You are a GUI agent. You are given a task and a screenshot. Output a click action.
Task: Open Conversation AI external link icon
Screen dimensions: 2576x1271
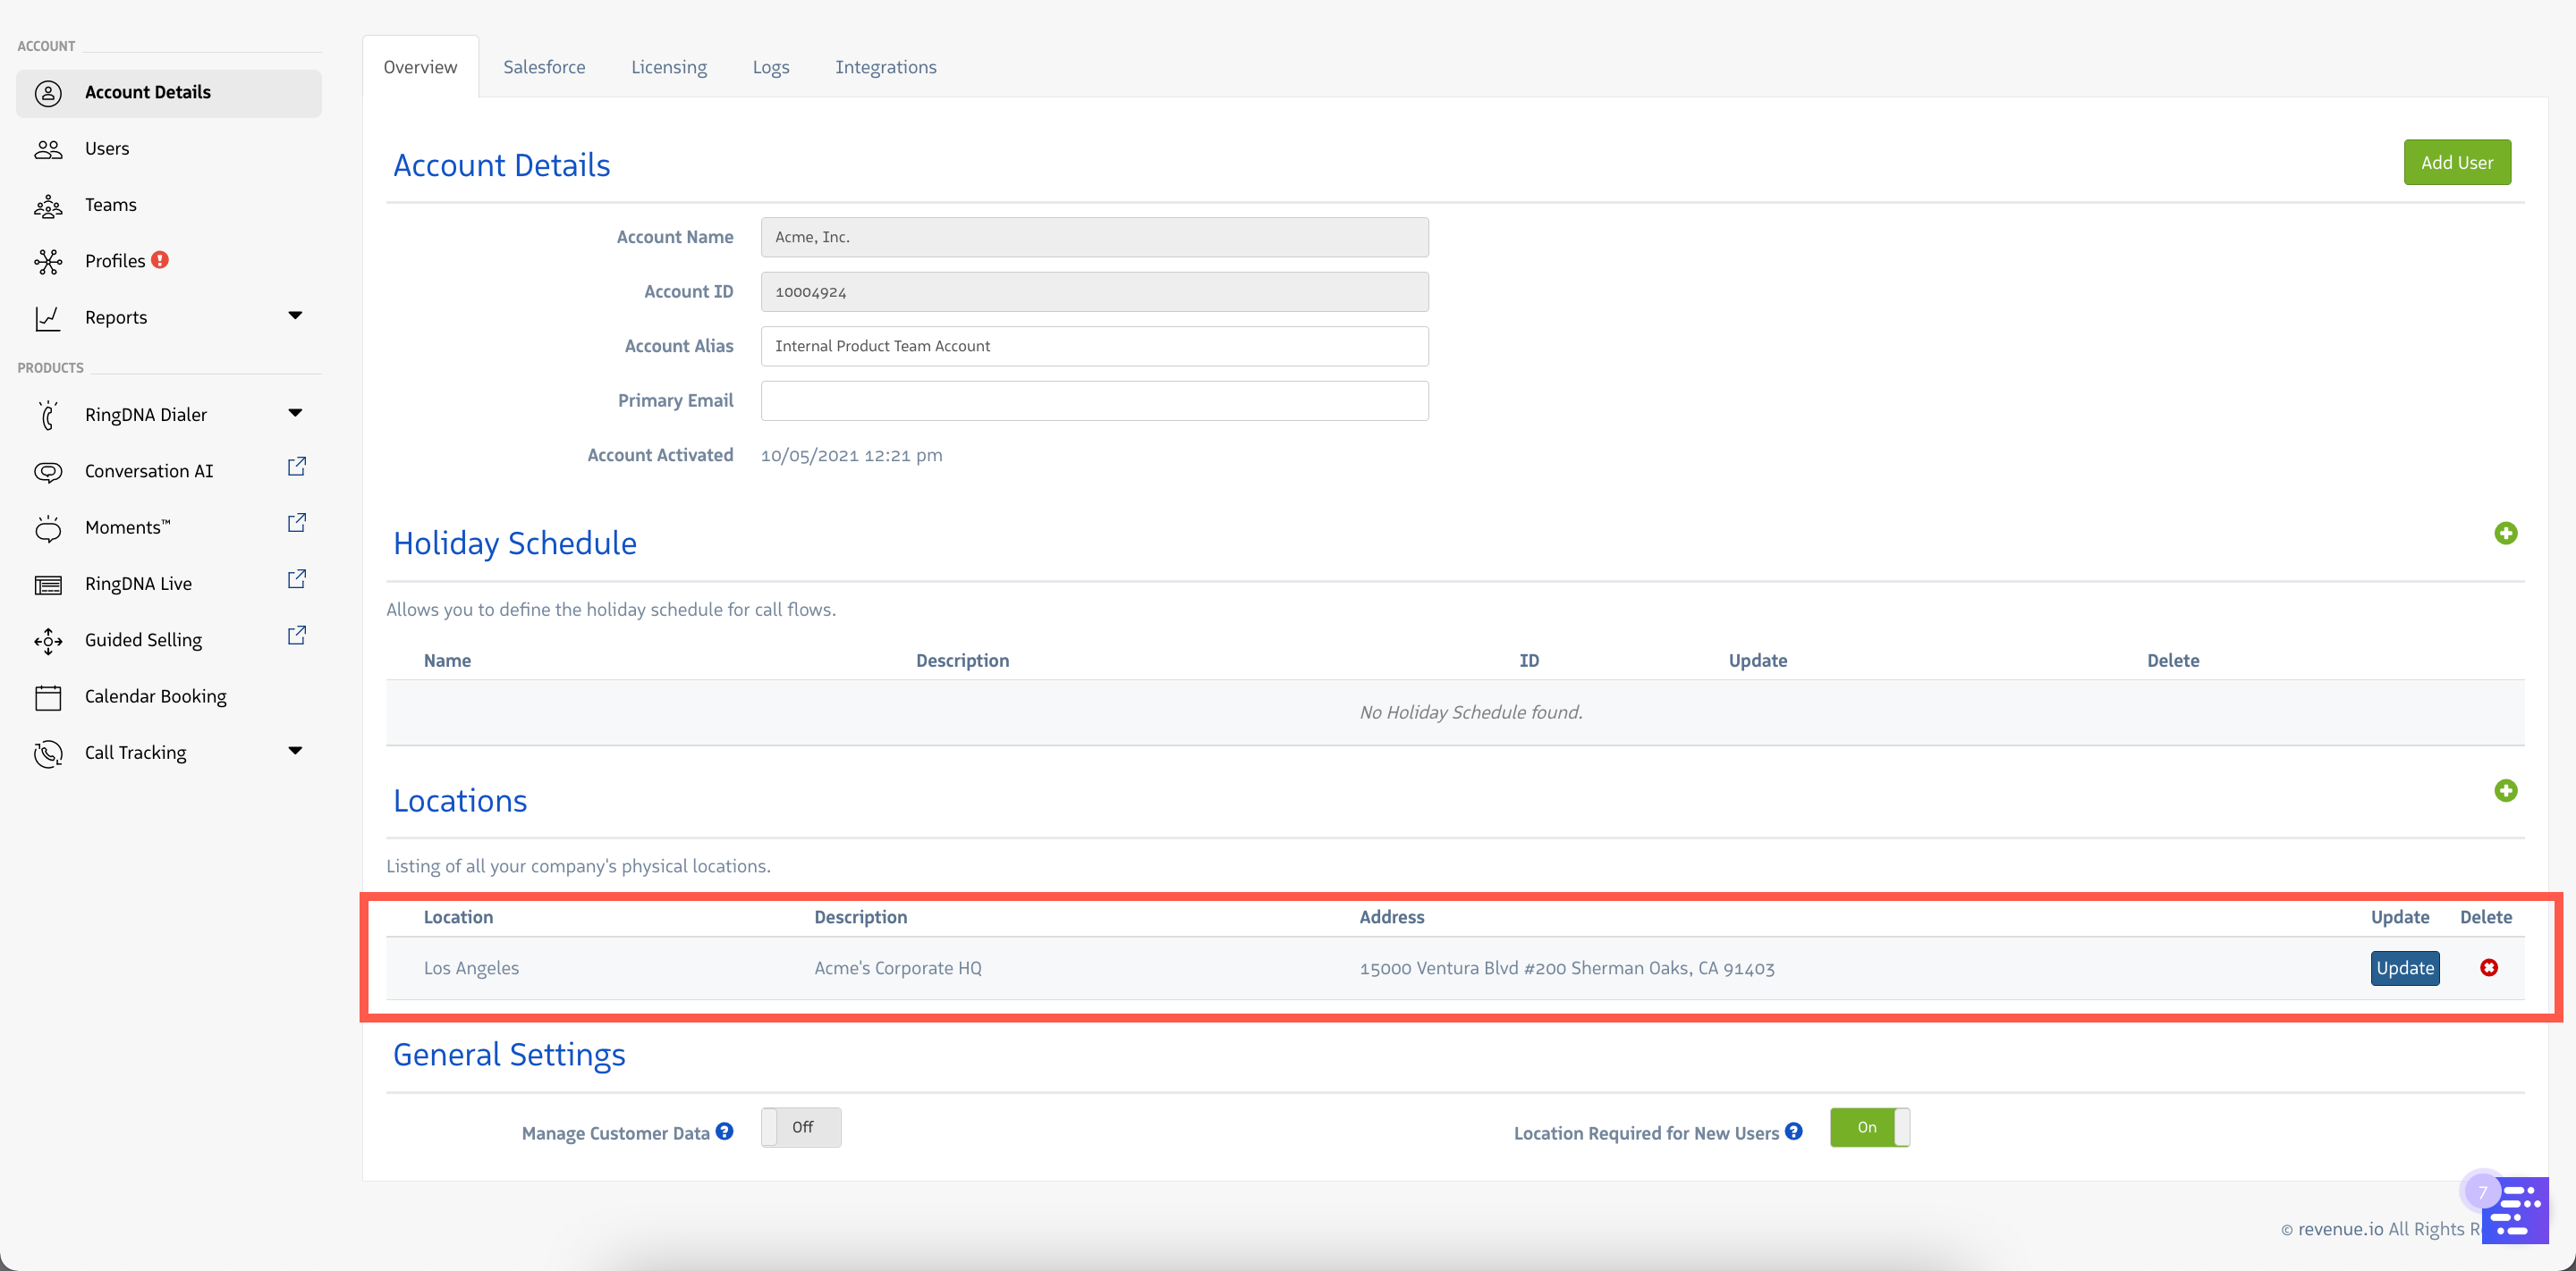coord(297,467)
